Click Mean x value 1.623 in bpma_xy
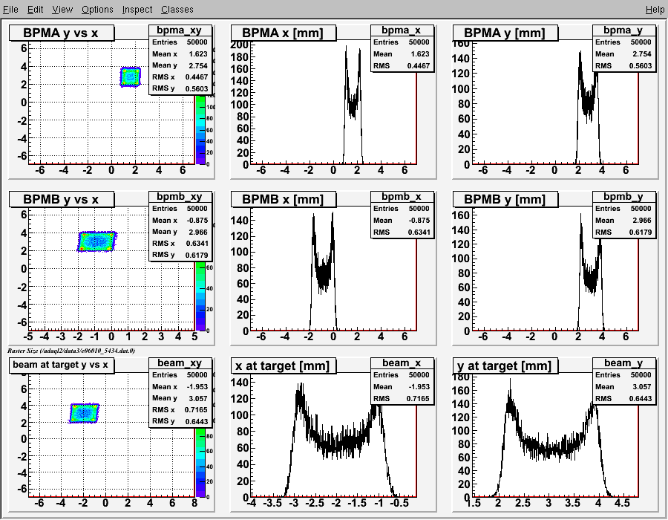 click(x=198, y=53)
